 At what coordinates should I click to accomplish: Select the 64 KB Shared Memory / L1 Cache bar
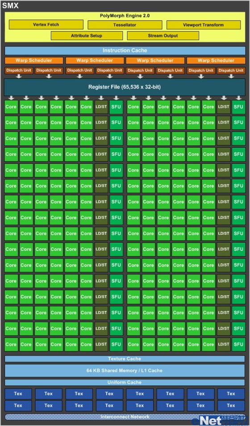tap(125, 371)
